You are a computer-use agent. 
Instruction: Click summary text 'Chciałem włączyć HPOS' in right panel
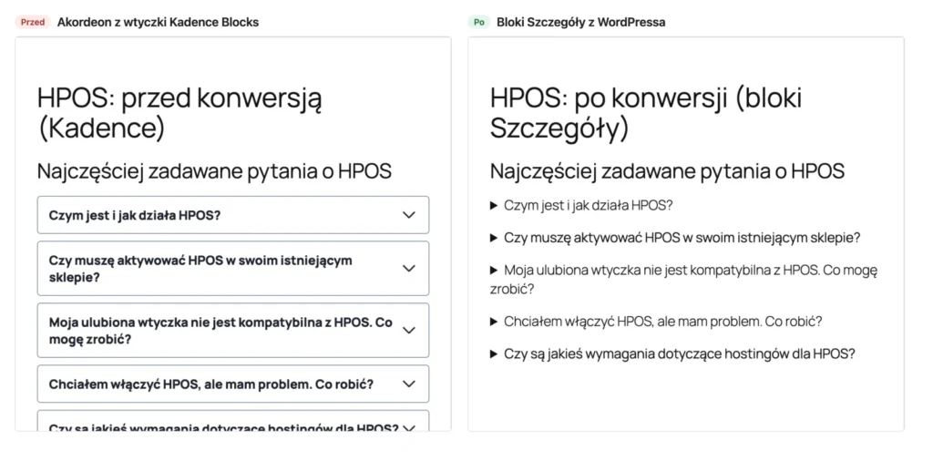pyautogui.click(x=663, y=322)
